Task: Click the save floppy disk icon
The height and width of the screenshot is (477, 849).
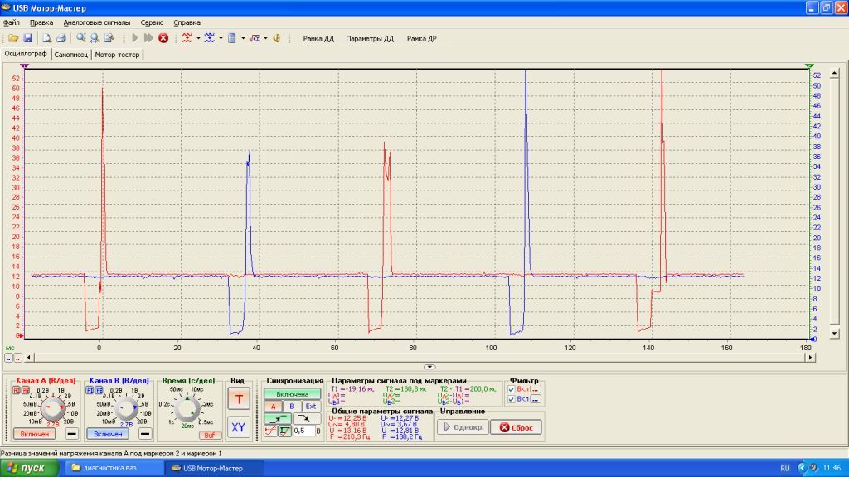Action: tap(27, 38)
